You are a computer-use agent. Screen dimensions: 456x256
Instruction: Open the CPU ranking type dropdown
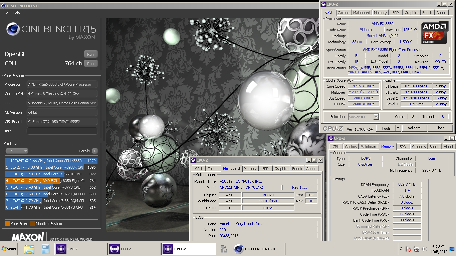pos(17,151)
